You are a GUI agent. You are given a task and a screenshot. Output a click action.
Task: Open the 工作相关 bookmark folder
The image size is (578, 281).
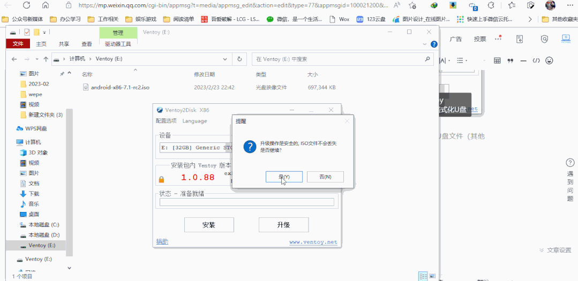(x=103, y=19)
